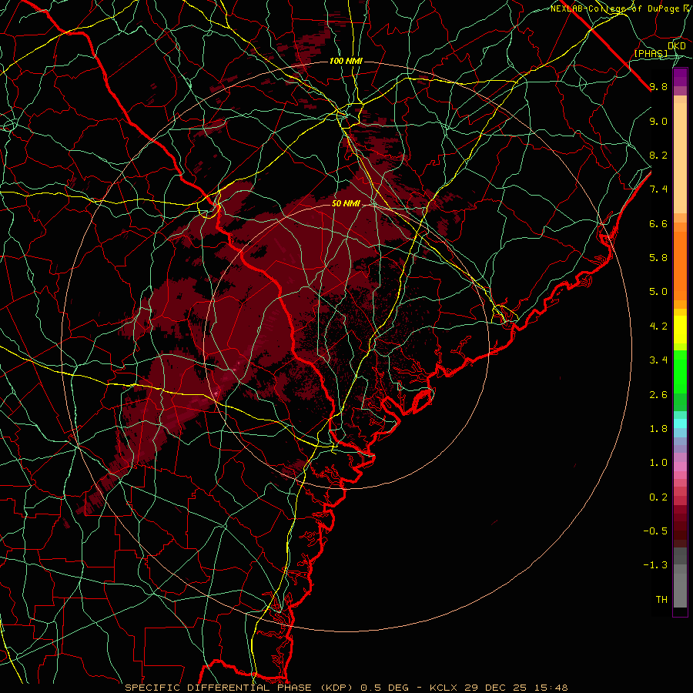This screenshot has height=693, width=693.
Task: Click the "NEXLAB-College of DuPage" credit text
Action: tap(615, 8)
